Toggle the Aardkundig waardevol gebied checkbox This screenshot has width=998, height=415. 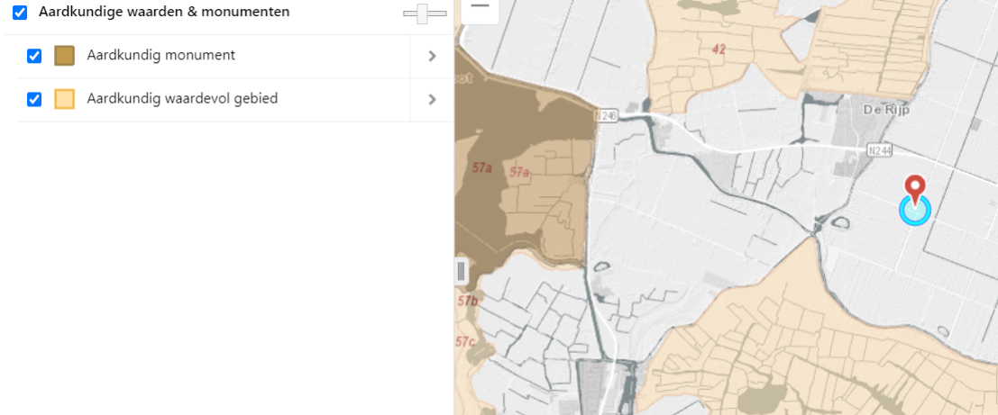click(x=34, y=100)
